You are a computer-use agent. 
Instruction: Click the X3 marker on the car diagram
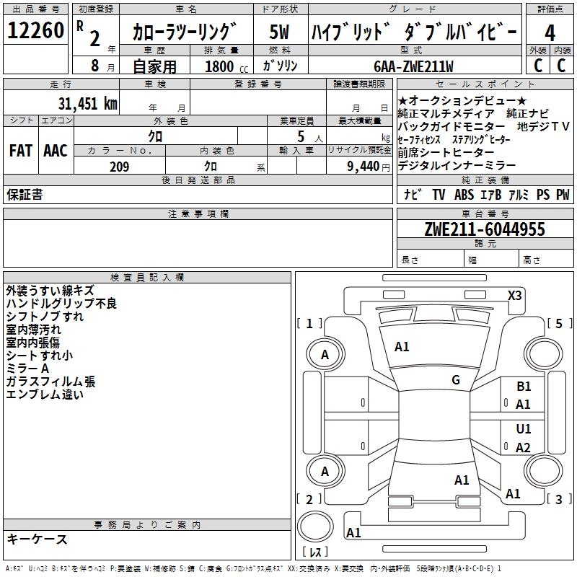pos(515,295)
